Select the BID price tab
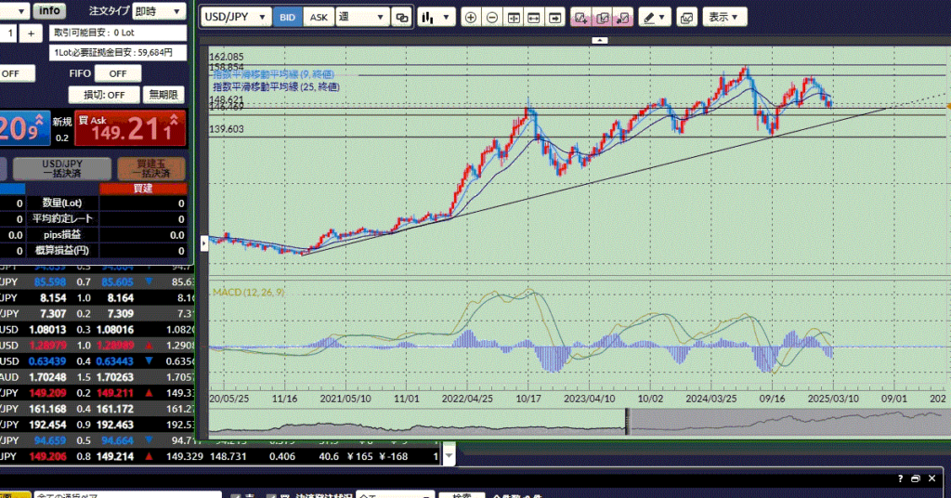951x498 pixels. 287,18
